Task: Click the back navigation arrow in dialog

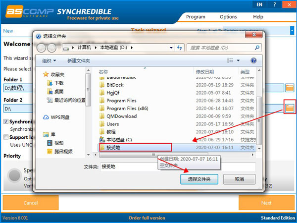Action: (x=41, y=48)
